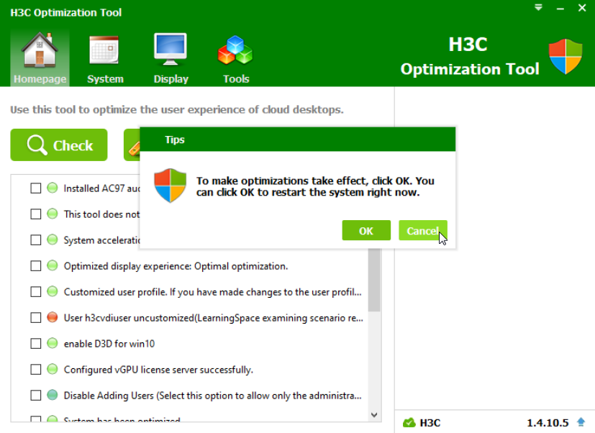Select 'Disable Adding Users' row text
This screenshot has height=433, width=595.
212,396
